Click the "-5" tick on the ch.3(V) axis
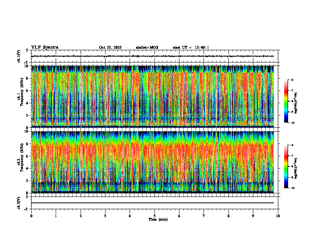 26,209
